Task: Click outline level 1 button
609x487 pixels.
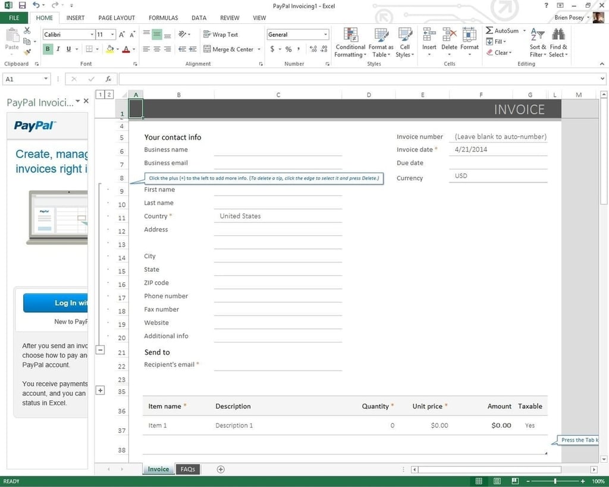Action: click(x=100, y=95)
